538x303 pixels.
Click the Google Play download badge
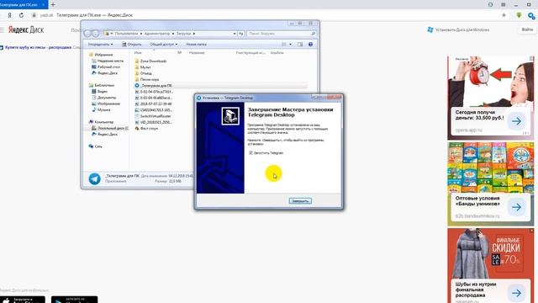click(x=75, y=300)
